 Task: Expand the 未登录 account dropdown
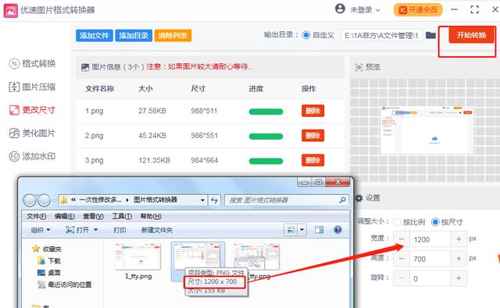tap(365, 10)
